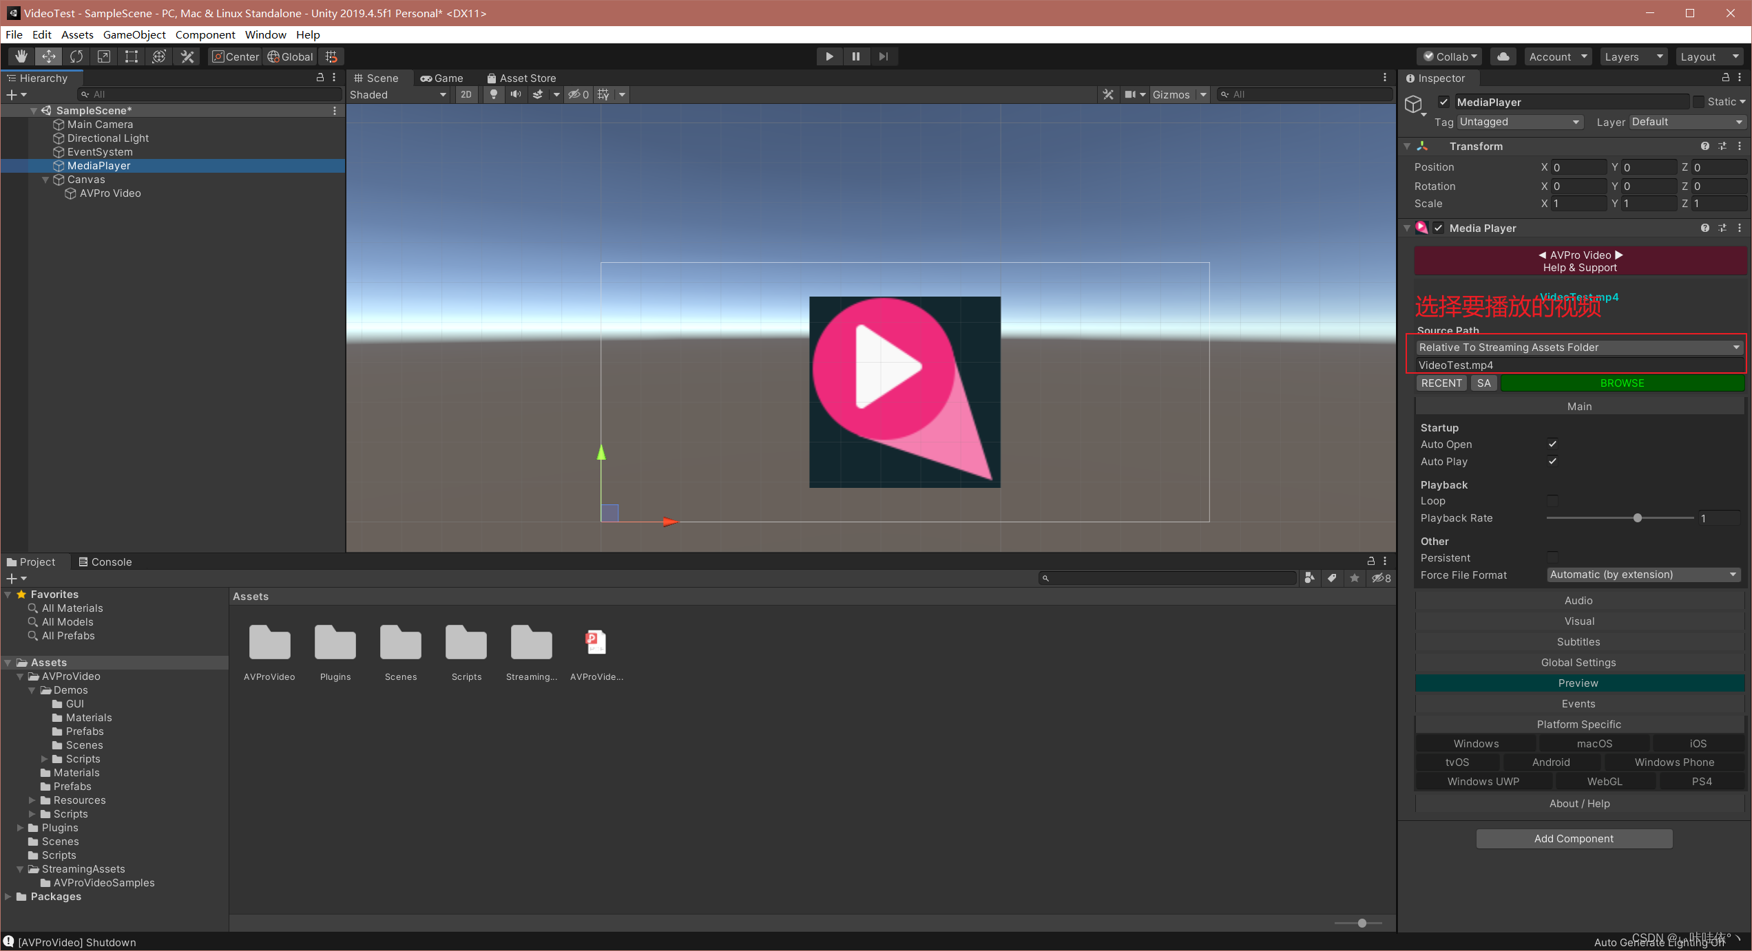This screenshot has width=1752, height=951.
Task: Toggle Loop checkbox in Playback
Action: click(x=1550, y=501)
